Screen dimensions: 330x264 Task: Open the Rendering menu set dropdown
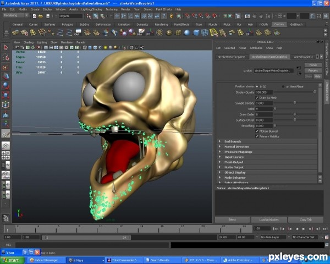tap(16, 15)
